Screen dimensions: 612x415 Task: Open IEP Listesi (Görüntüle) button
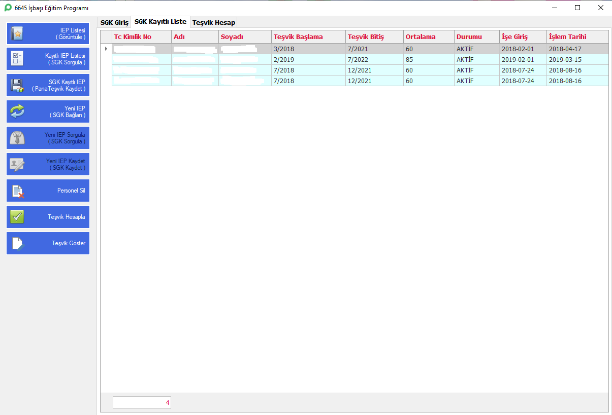point(48,33)
